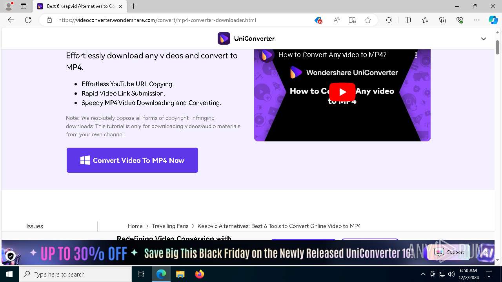This screenshot has height=282, width=502.
Task: Click the video title How to Convert Any video to MP4
Action: point(332,55)
